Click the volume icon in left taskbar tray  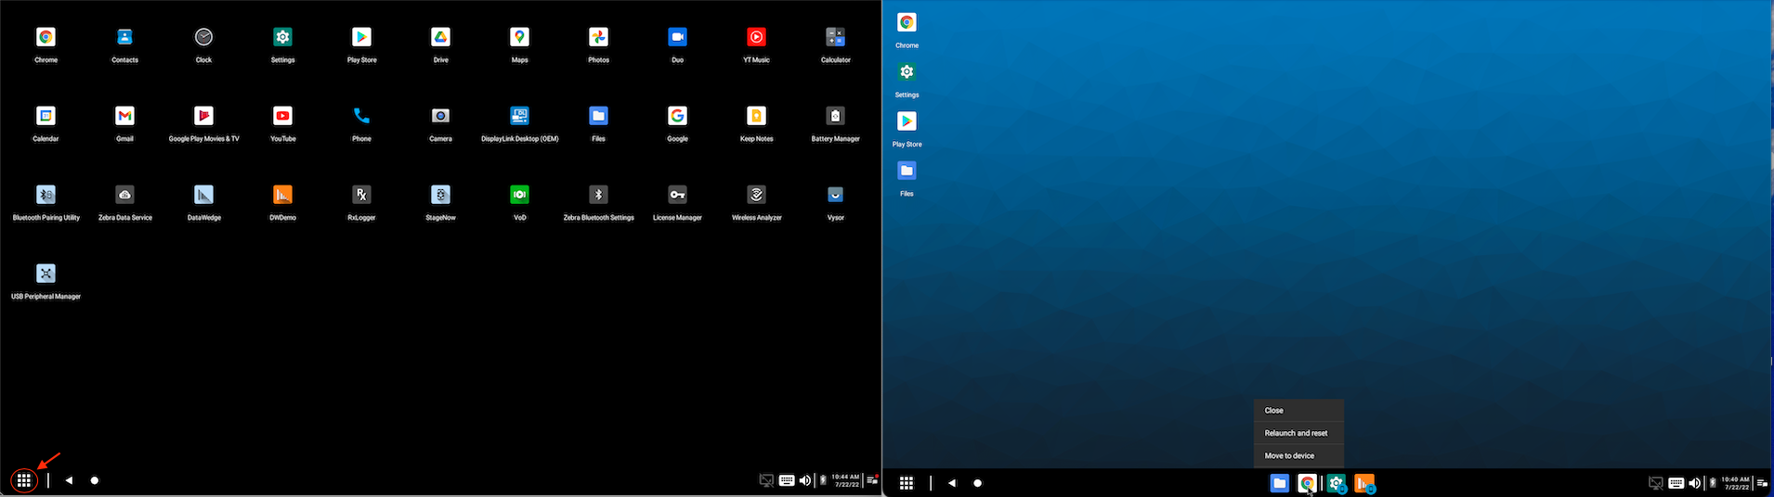coord(805,480)
